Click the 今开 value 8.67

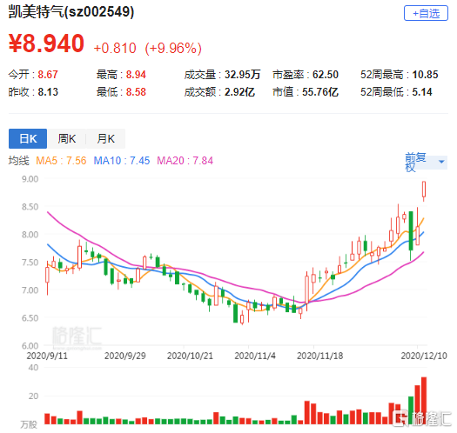(48, 75)
